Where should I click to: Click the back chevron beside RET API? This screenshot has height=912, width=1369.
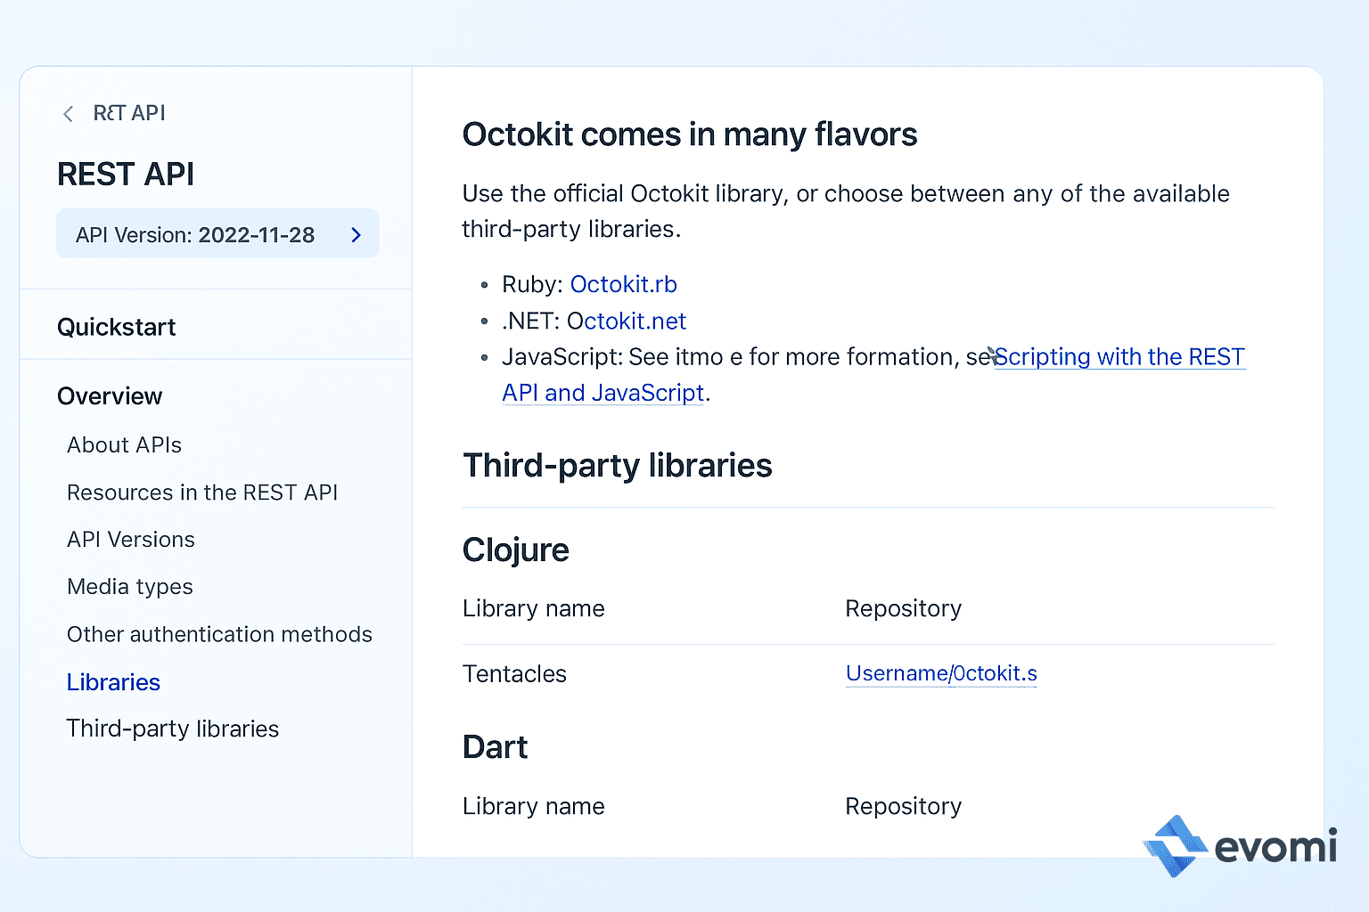tap(68, 114)
